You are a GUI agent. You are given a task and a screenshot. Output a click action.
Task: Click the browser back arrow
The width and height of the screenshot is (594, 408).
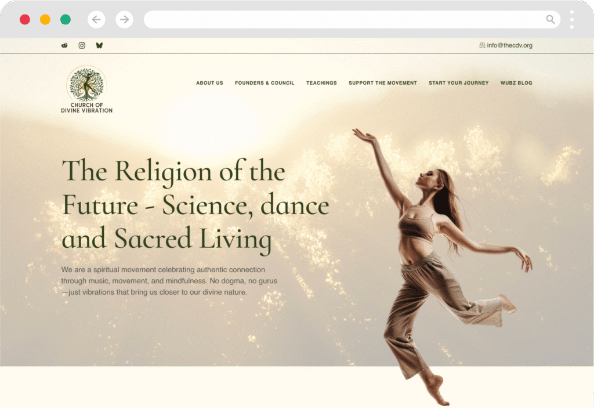(x=96, y=20)
